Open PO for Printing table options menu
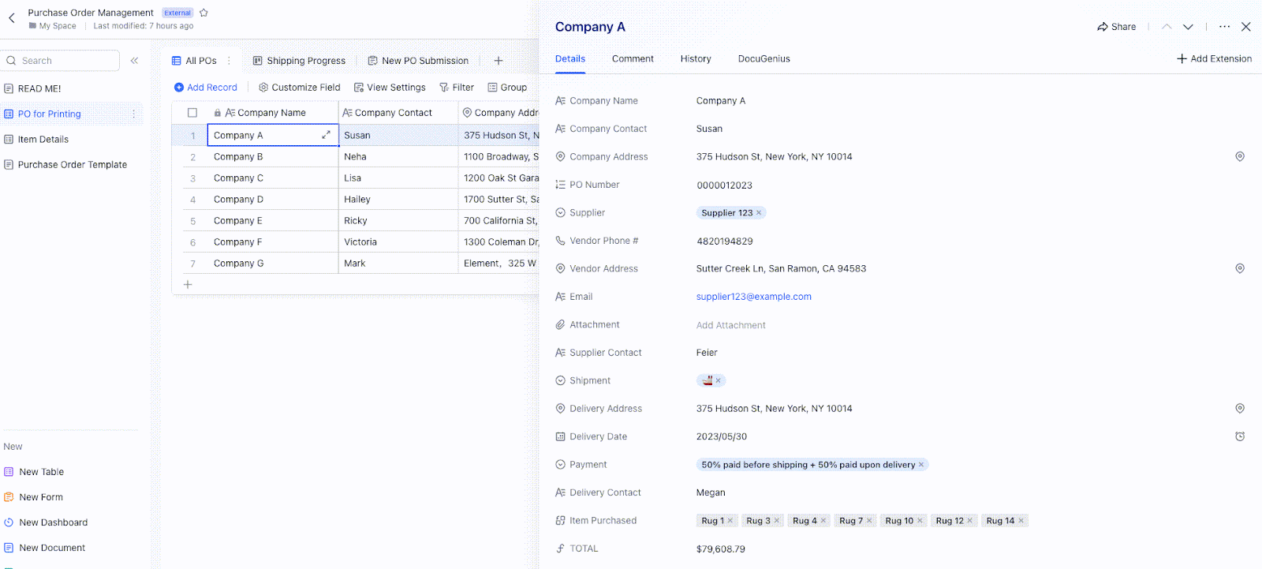Image resolution: width=1262 pixels, height=569 pixels. coord(133,114)
